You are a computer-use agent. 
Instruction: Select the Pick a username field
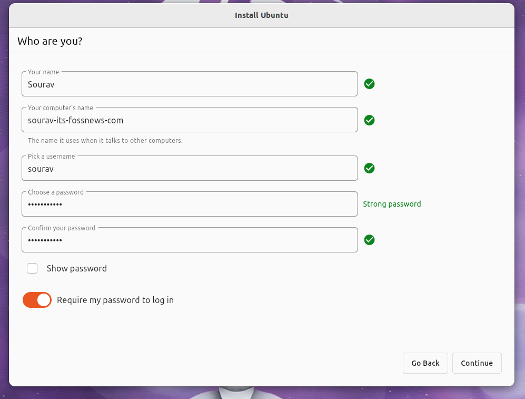(190, 168)
